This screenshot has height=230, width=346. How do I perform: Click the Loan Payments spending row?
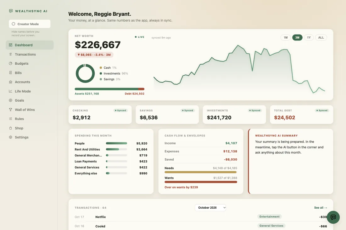coord(111,161)
